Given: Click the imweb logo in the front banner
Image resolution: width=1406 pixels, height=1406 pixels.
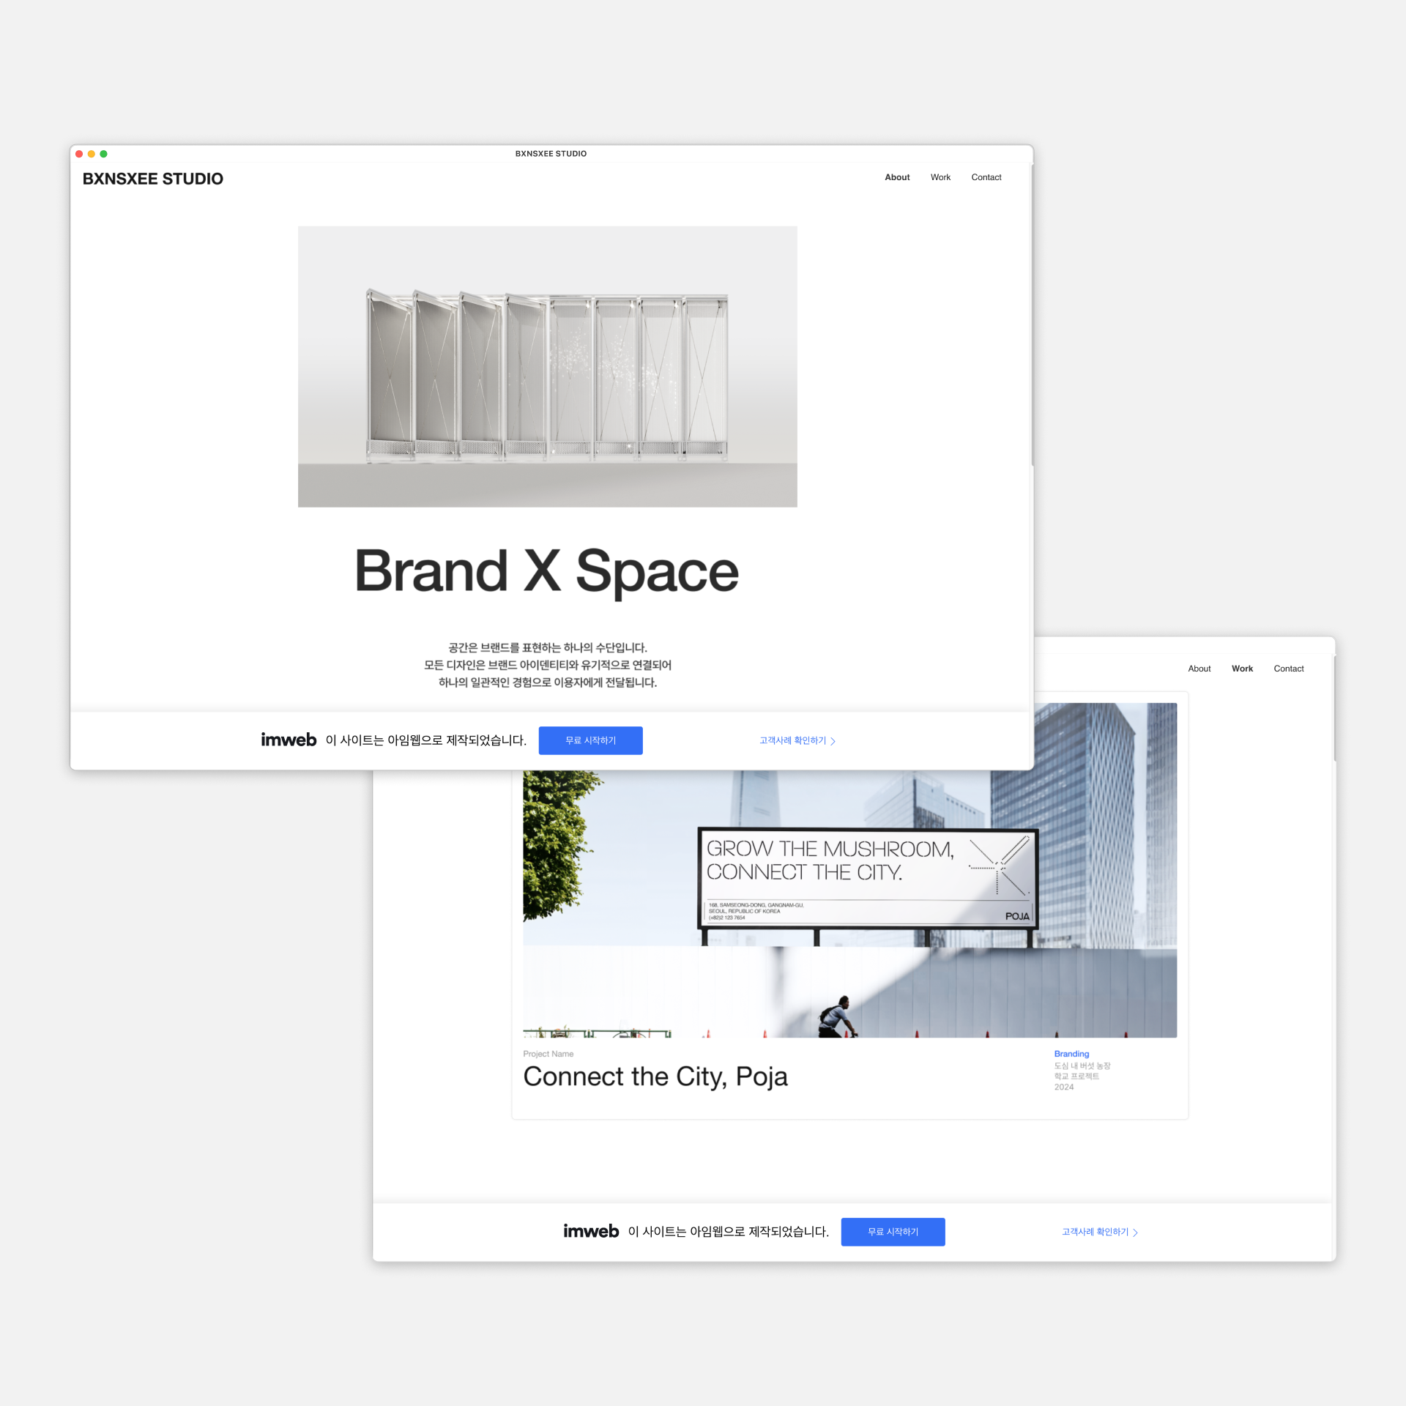Looking at the screenshot, I should (289, 740).
